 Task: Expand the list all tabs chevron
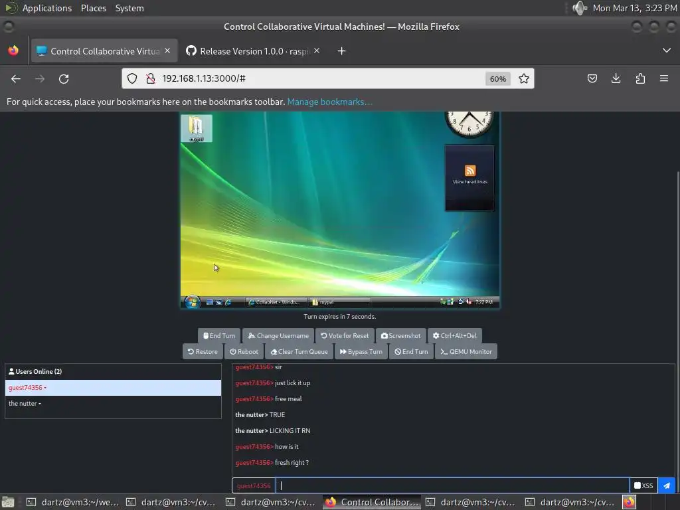coord(667,50)
